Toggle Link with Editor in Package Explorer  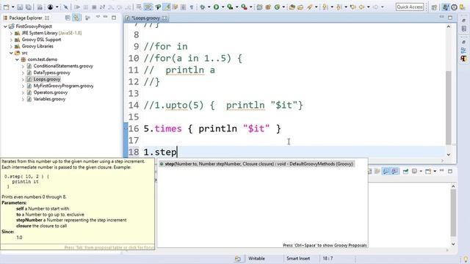tap(76, 18)
